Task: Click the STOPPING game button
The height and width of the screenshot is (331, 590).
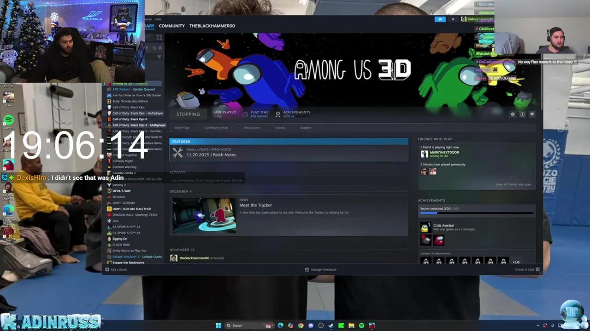Action: click(x=188, y=114)
